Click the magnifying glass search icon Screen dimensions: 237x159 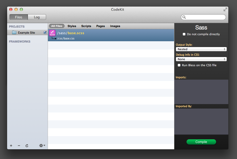click(184, 17)
